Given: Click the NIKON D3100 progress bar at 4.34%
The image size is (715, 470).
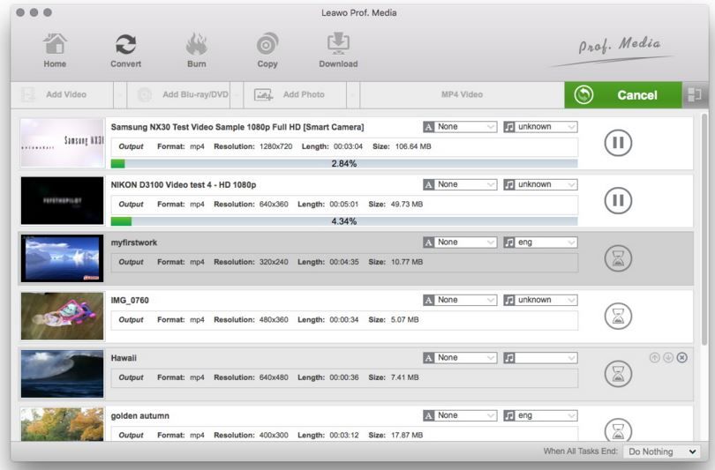Looking at the screenshot, I should [344, 221].
